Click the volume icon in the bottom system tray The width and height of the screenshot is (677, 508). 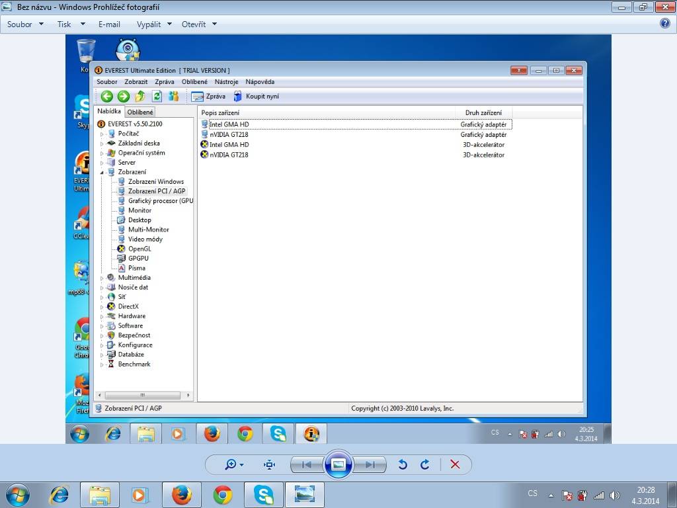point(614,495)
